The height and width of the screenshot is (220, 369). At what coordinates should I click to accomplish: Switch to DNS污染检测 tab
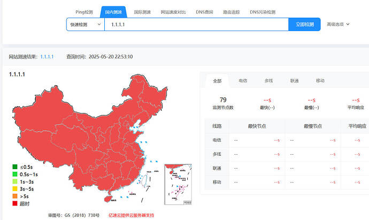(263, 12)
